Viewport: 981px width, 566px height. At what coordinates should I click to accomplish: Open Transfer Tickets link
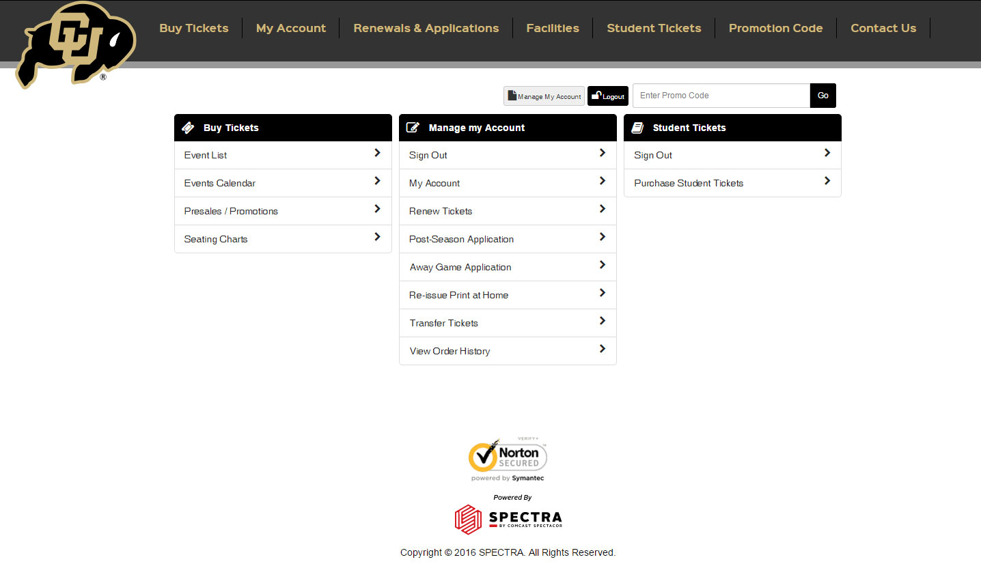pyautogui.click(x=443, y=323)
